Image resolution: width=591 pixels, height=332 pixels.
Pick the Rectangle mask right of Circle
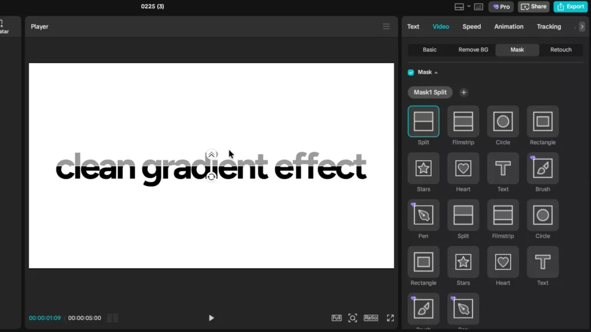pos(543,121)
